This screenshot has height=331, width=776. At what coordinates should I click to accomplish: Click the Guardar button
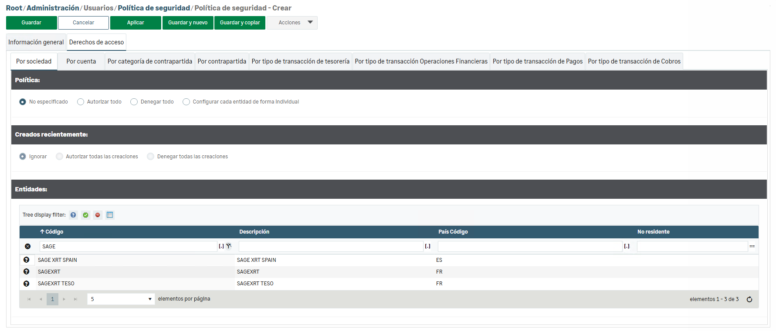tap(31, 23)
